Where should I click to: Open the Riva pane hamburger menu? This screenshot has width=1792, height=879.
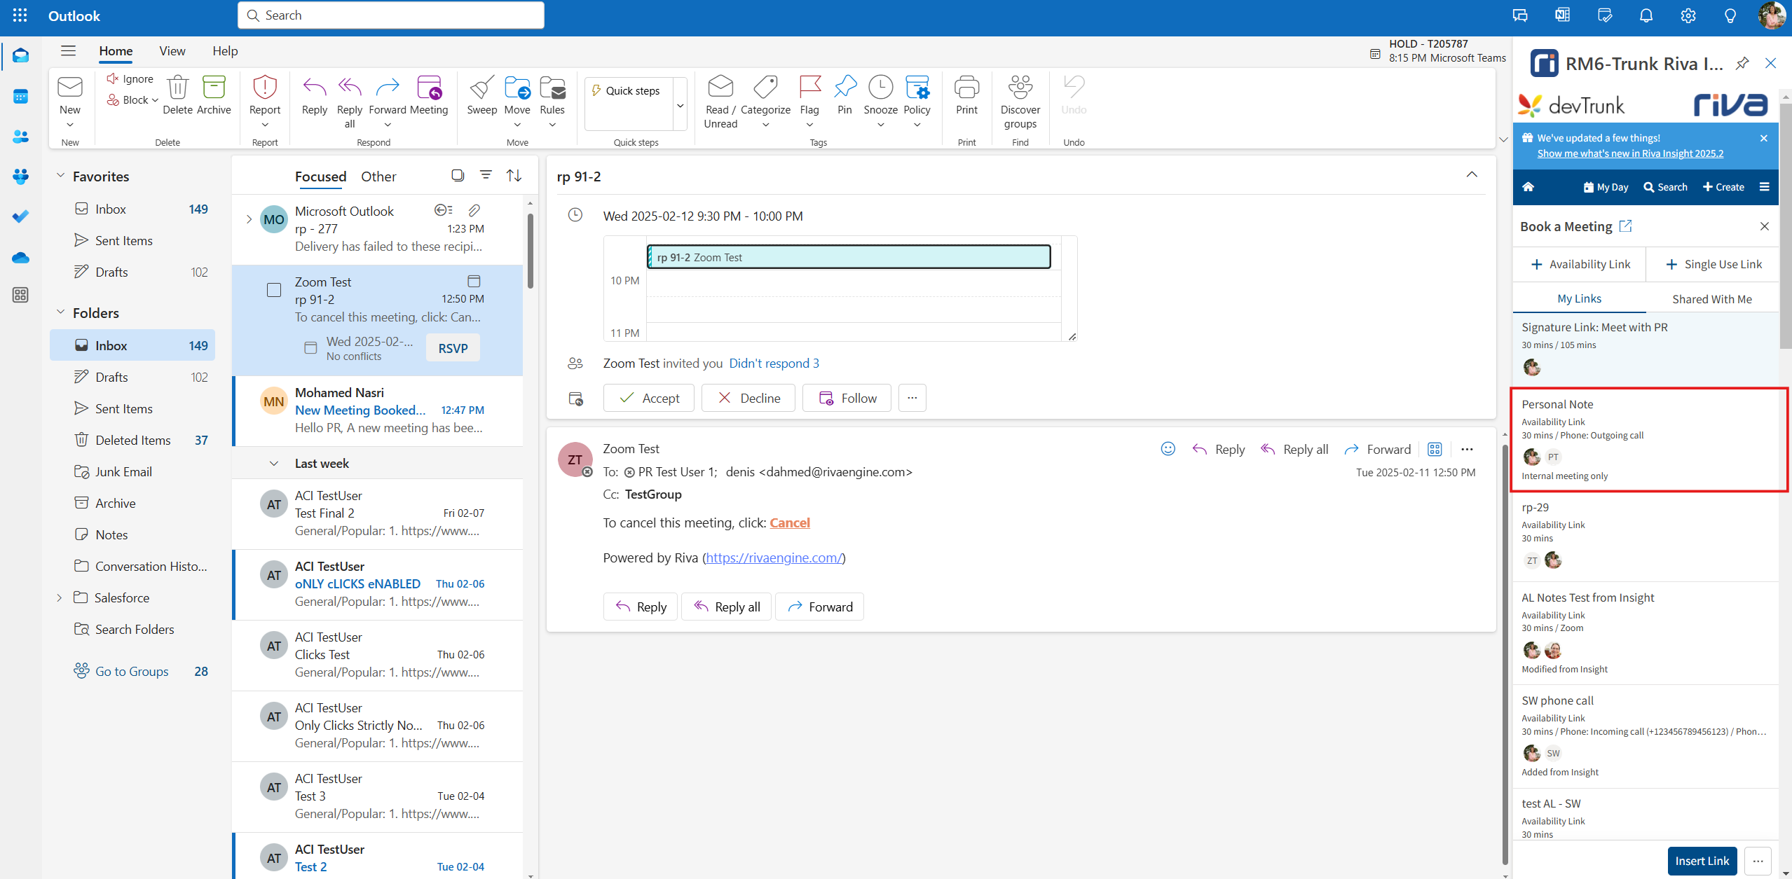tap(1764, 187)
